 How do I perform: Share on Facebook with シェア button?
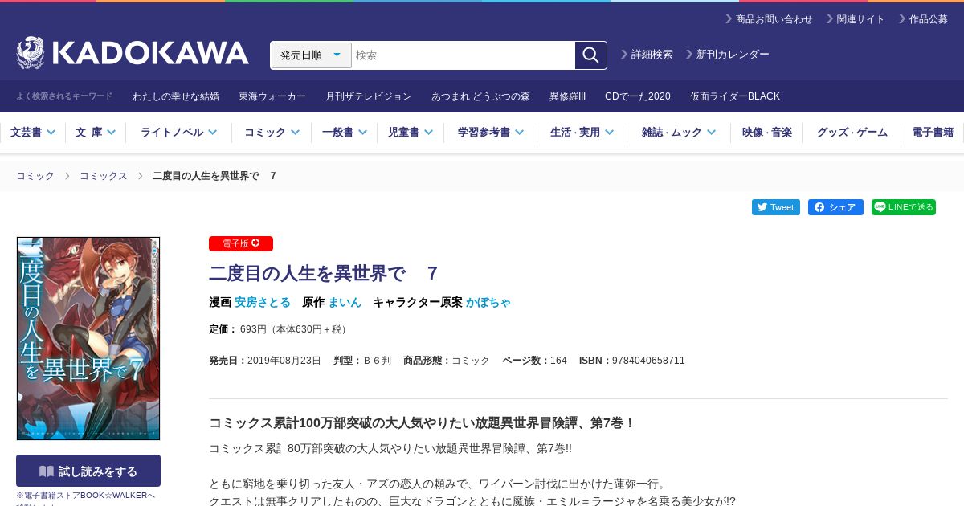click(835, 207)
